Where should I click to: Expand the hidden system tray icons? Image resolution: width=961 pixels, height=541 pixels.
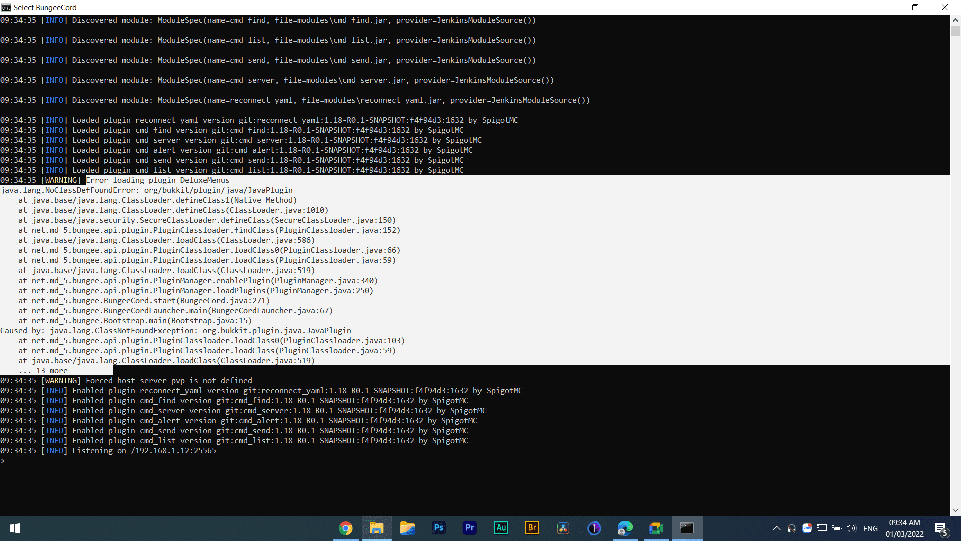click(x=776, y=528)
